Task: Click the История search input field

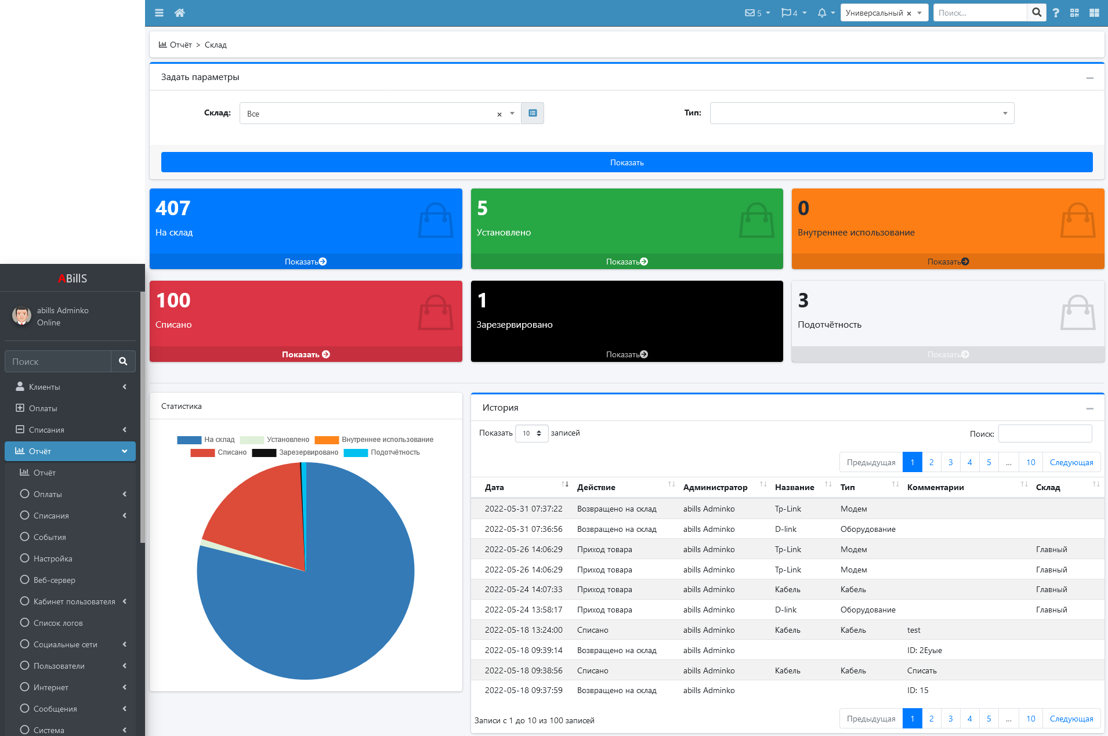Action: 1045,434
